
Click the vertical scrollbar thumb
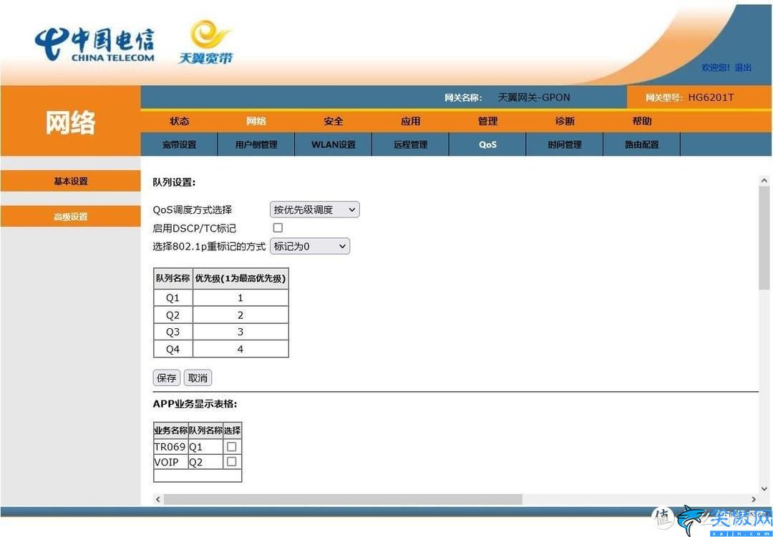click(x=764, y=238)
